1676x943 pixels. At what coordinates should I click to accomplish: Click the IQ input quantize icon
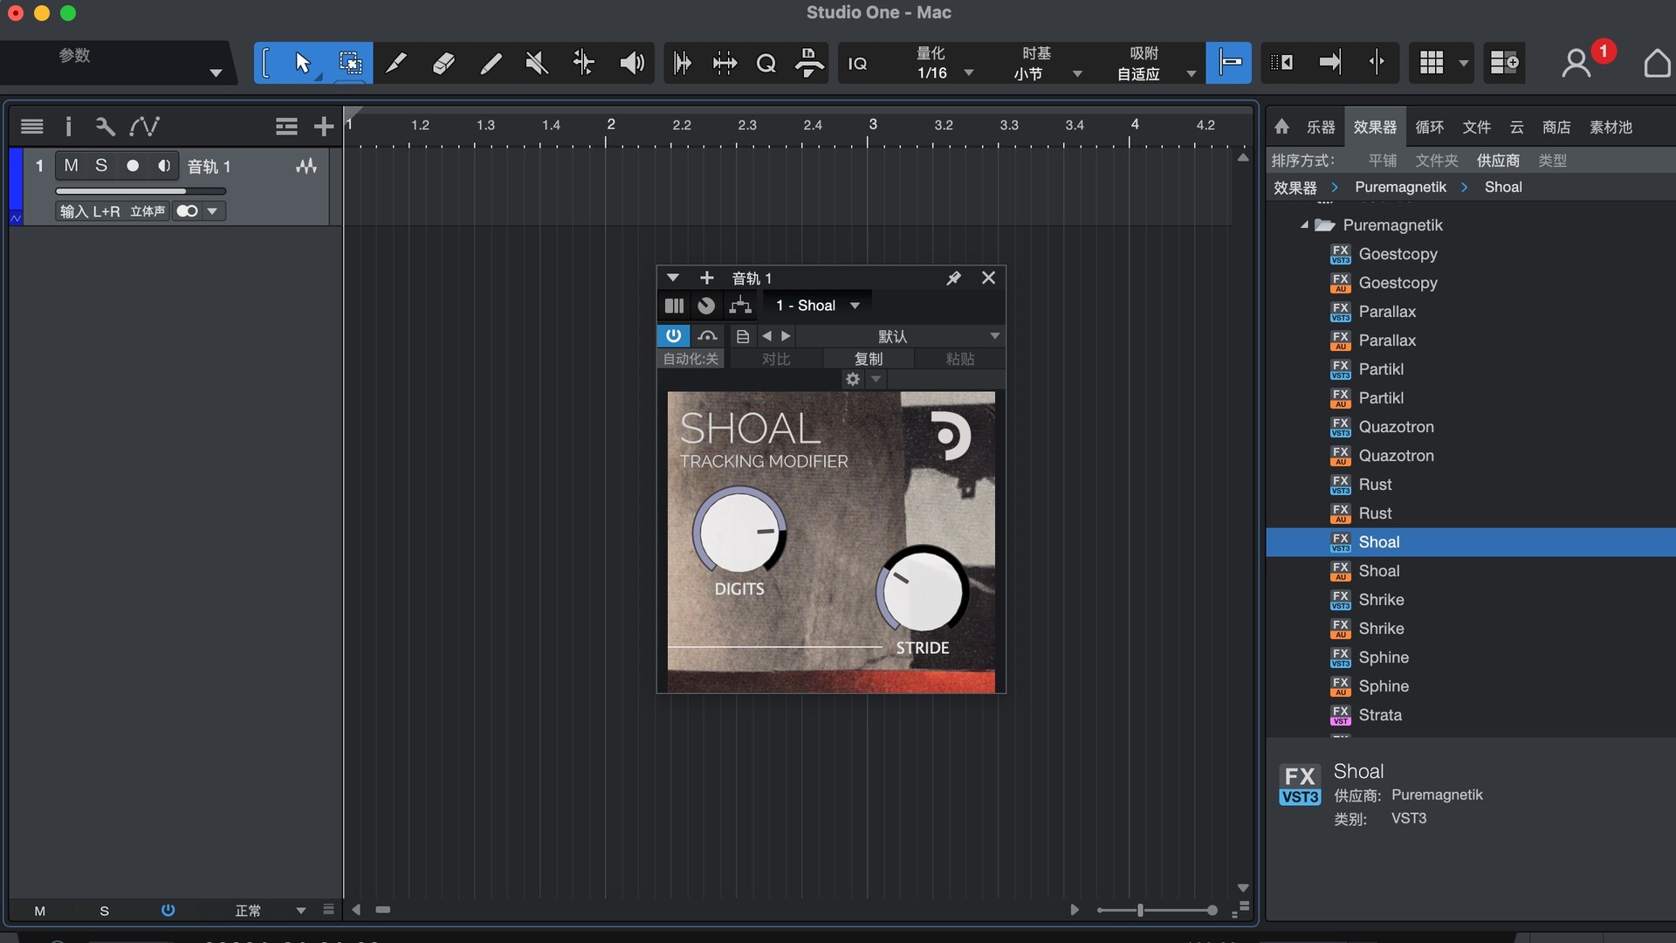pos(857,64)
